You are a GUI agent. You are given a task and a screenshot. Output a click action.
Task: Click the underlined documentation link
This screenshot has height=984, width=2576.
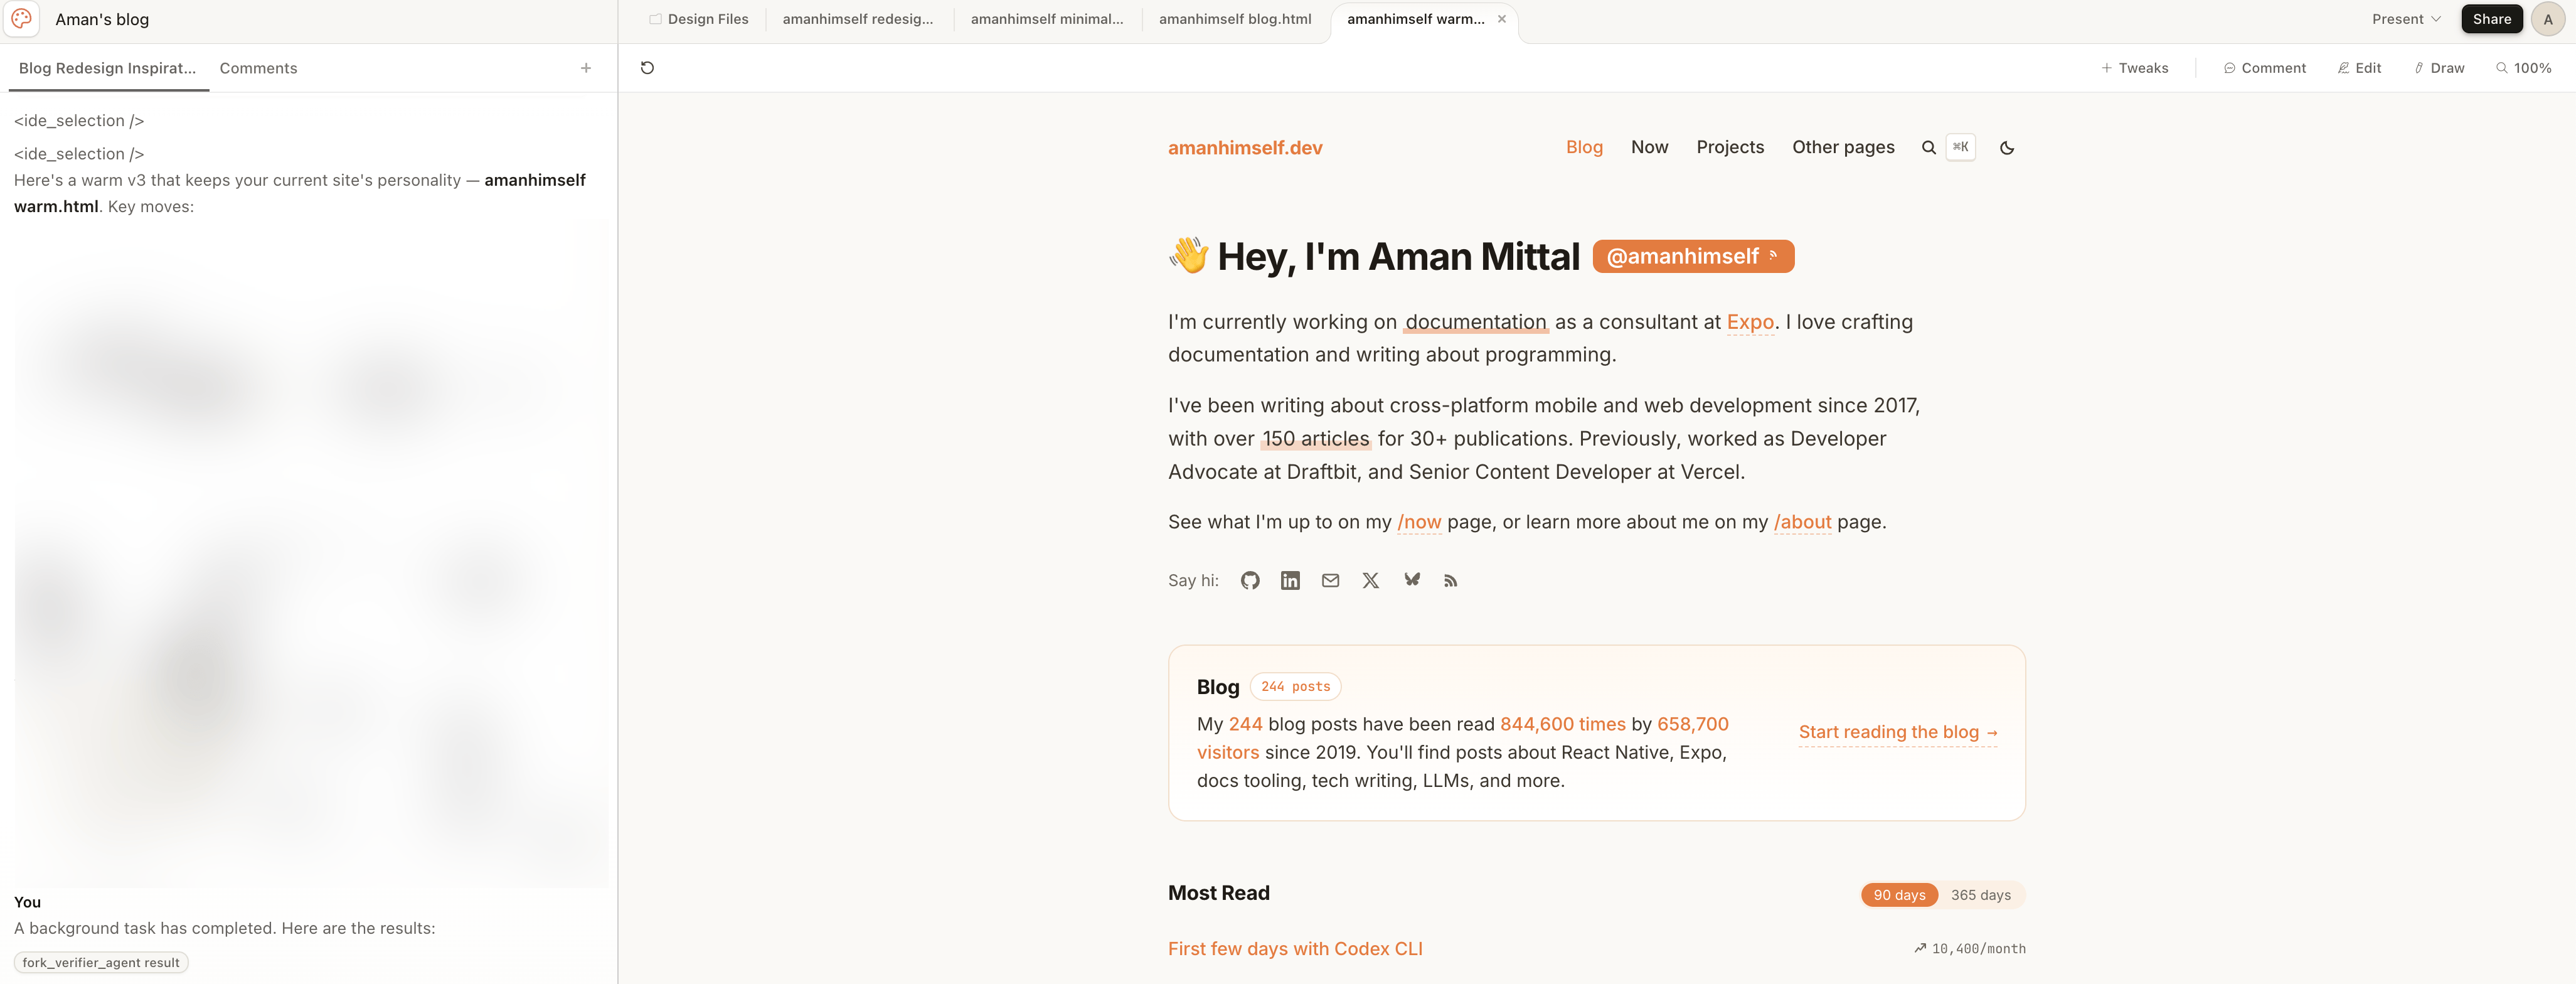click(1476, 322)
